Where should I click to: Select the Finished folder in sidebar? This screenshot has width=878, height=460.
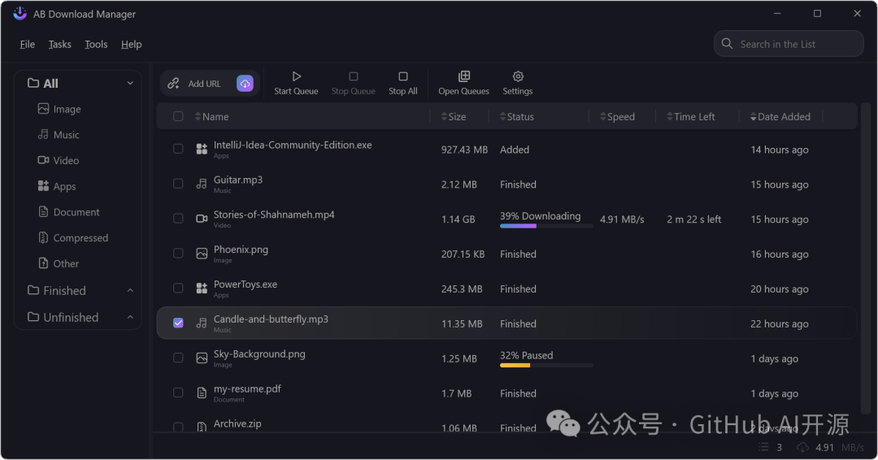57,290
